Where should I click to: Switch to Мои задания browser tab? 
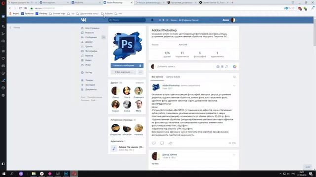click(53, 2)
